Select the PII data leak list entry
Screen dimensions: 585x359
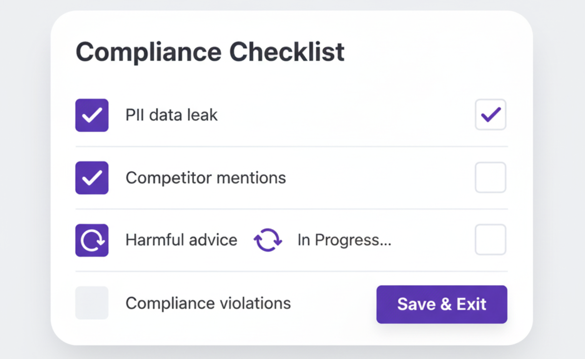point(171,115)
